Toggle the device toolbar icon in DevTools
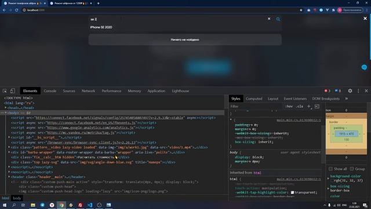 click(x=13, y=91)
